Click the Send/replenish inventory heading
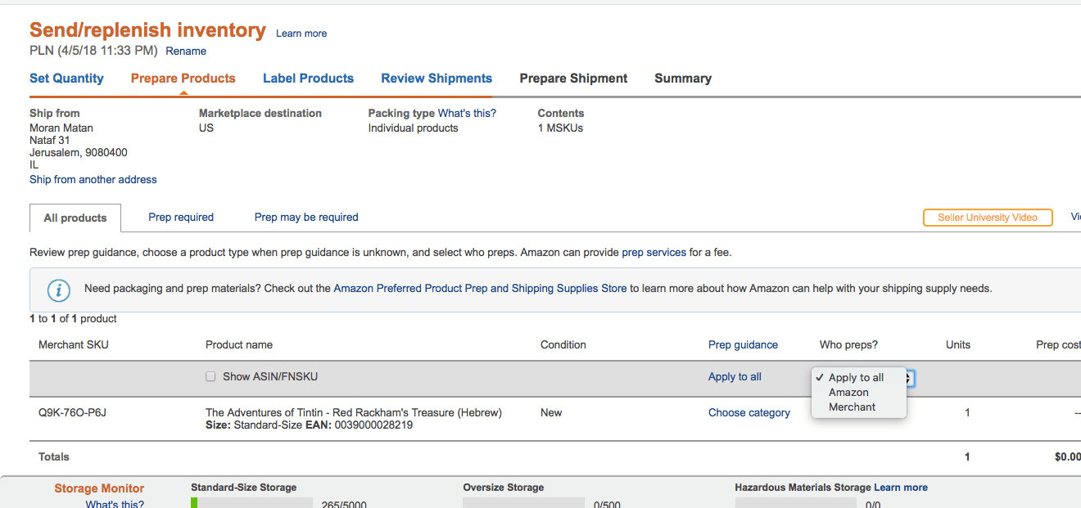This screenshot has width=1081, height=508. coord(147,30)
